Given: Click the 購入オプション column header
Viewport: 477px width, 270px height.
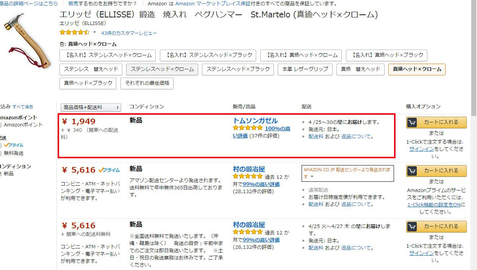Looking at the screenshot, I should [423, 107].
